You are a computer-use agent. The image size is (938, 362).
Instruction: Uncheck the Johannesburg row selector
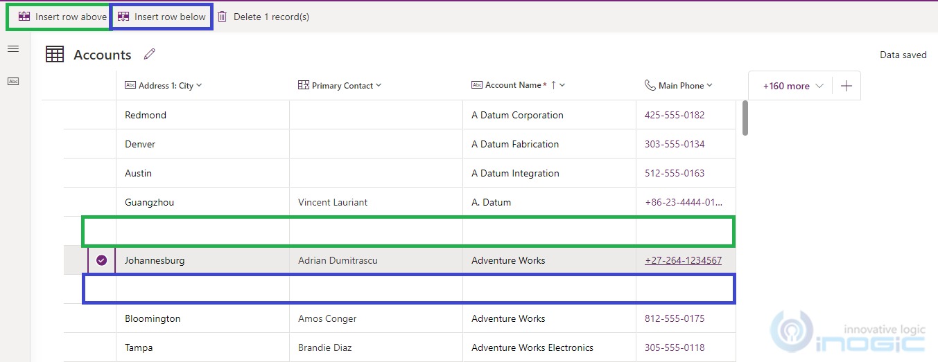[x=102, y=260]
